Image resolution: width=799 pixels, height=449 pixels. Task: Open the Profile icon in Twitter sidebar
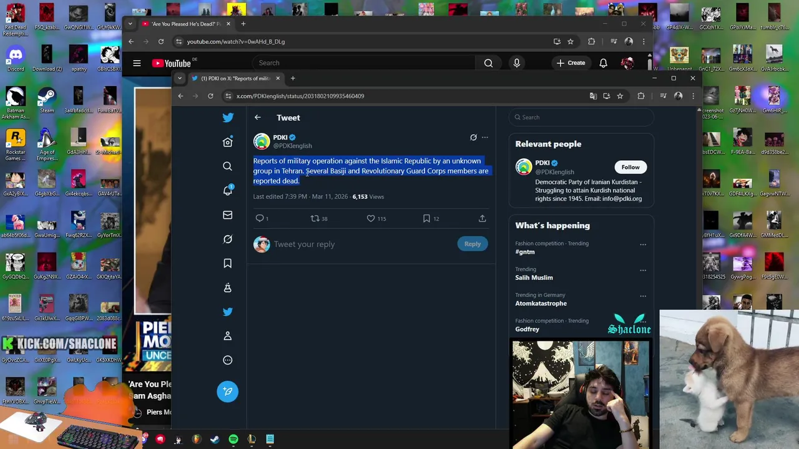(228, 336)
